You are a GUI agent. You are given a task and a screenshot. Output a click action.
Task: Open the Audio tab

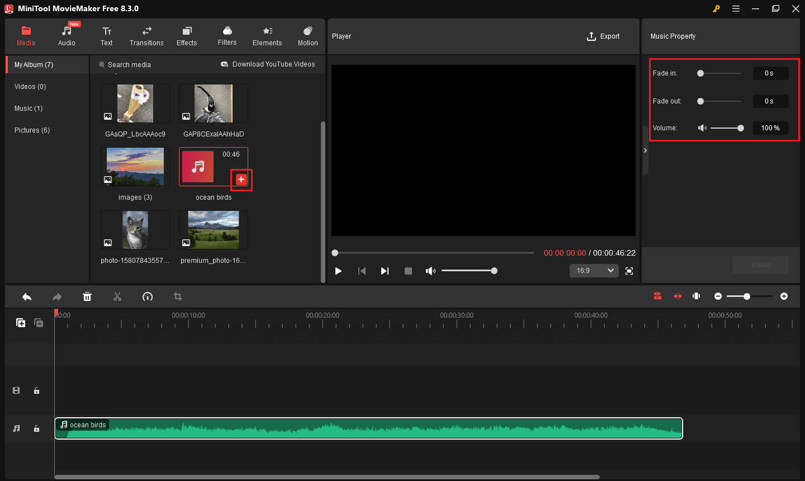(x=67, y=36)
